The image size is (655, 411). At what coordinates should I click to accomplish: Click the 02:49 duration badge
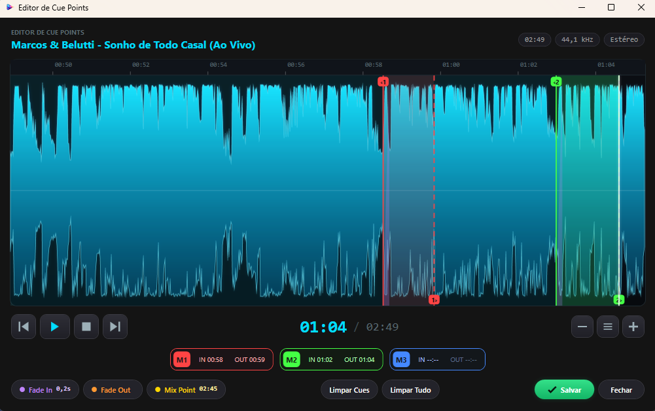point(535,40)
